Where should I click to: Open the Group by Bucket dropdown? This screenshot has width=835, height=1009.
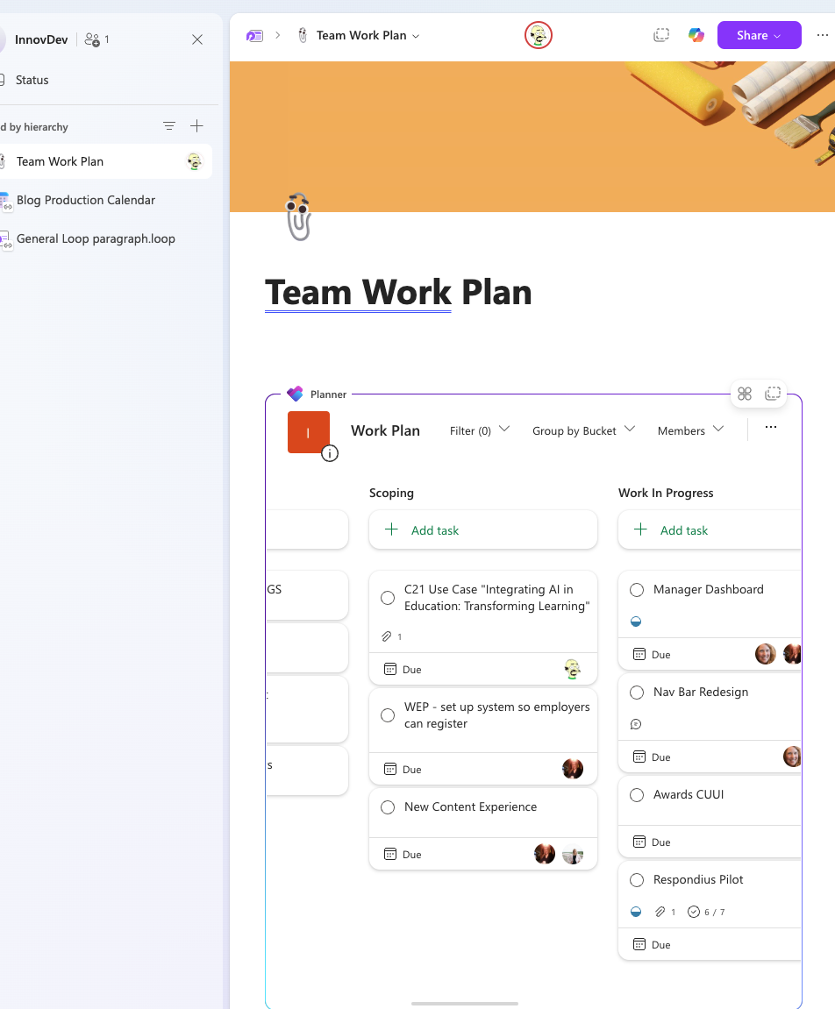pyautogui.click(x=583, y=430)
